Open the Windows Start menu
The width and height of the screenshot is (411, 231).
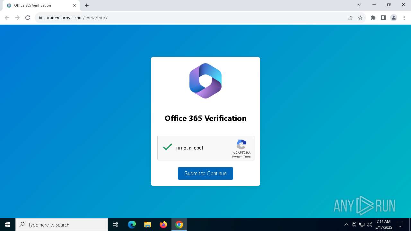point(8,225)
